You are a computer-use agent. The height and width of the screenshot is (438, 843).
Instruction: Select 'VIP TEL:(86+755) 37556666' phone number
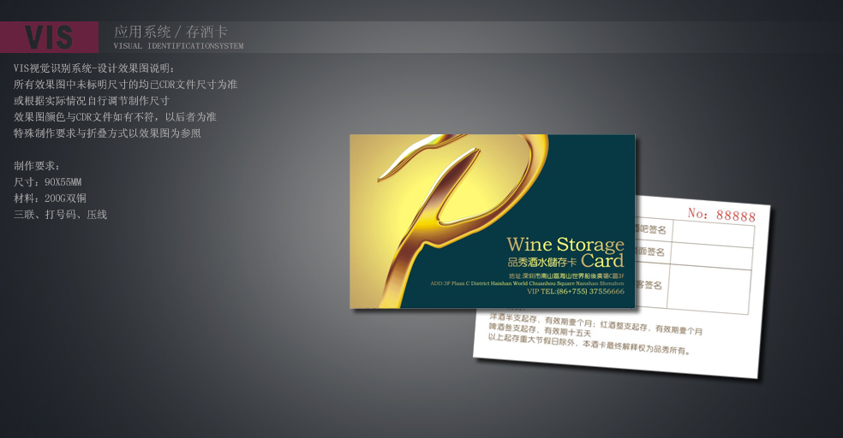[576, 292]
